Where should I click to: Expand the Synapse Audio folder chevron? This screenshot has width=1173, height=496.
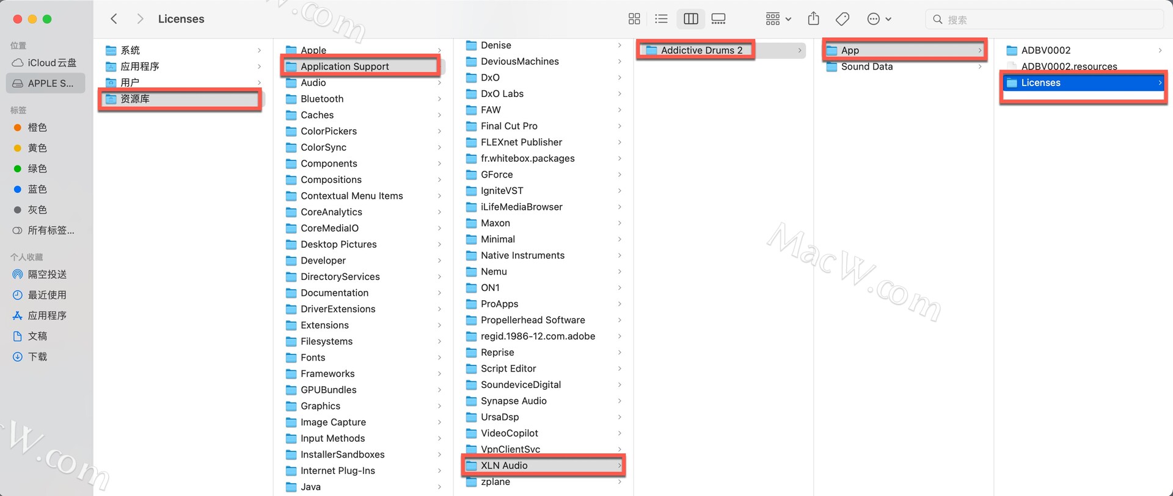pyautogui.click(x=619, y=401)
